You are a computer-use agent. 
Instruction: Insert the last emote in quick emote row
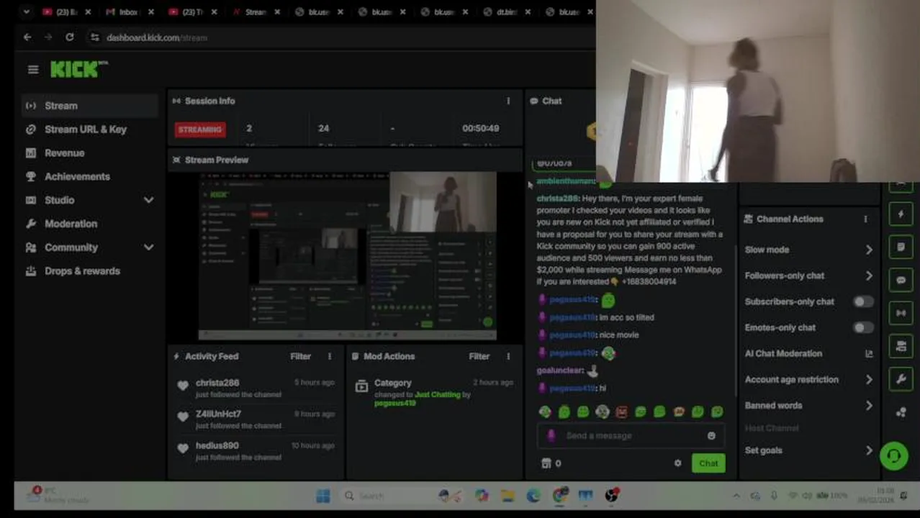[x=717, y=412]
